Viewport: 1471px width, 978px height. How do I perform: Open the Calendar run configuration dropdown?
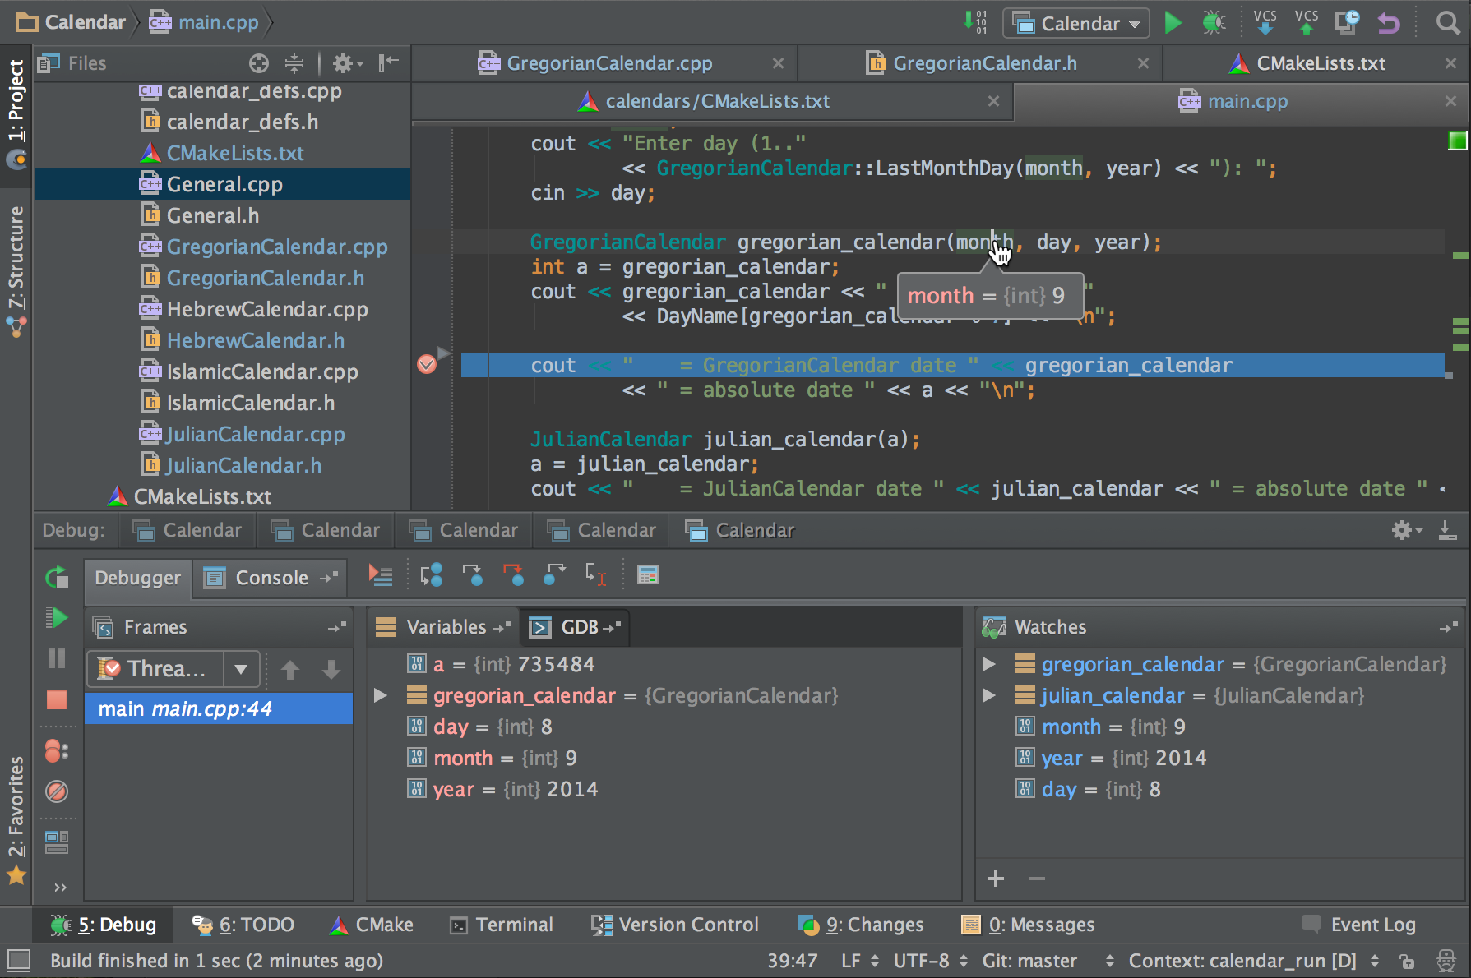pyautogui.click(x=1075, y=24)
